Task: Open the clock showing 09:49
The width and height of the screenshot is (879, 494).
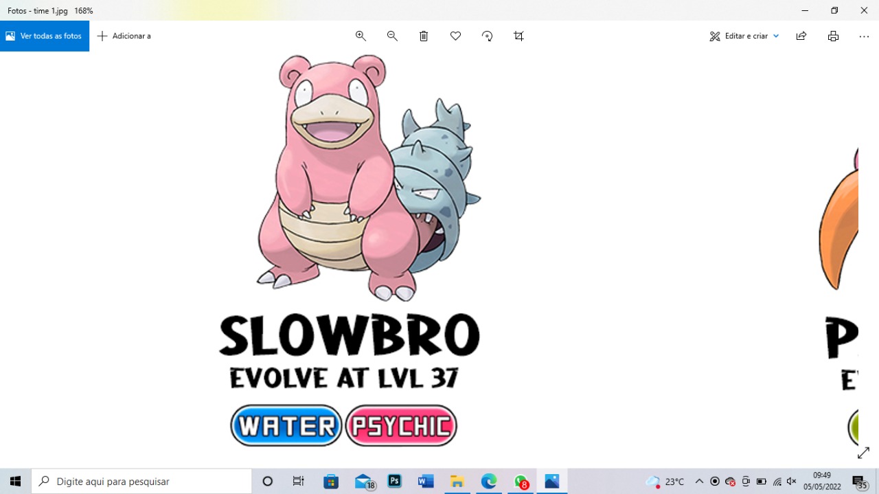Action: 822,481
